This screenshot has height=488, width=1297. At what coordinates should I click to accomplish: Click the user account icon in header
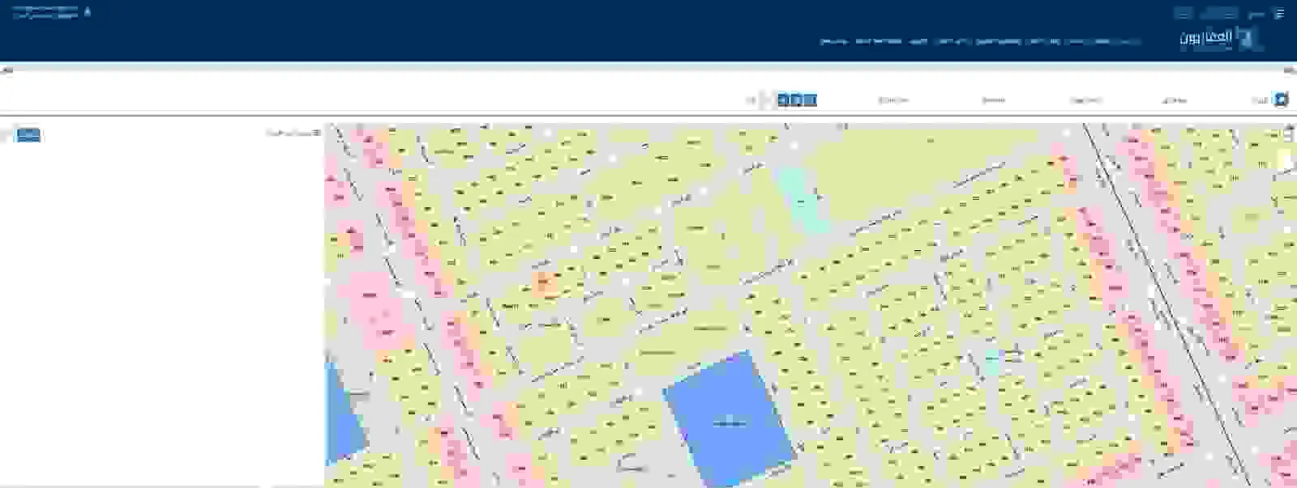pyautogui.click(x=88, y=11)
